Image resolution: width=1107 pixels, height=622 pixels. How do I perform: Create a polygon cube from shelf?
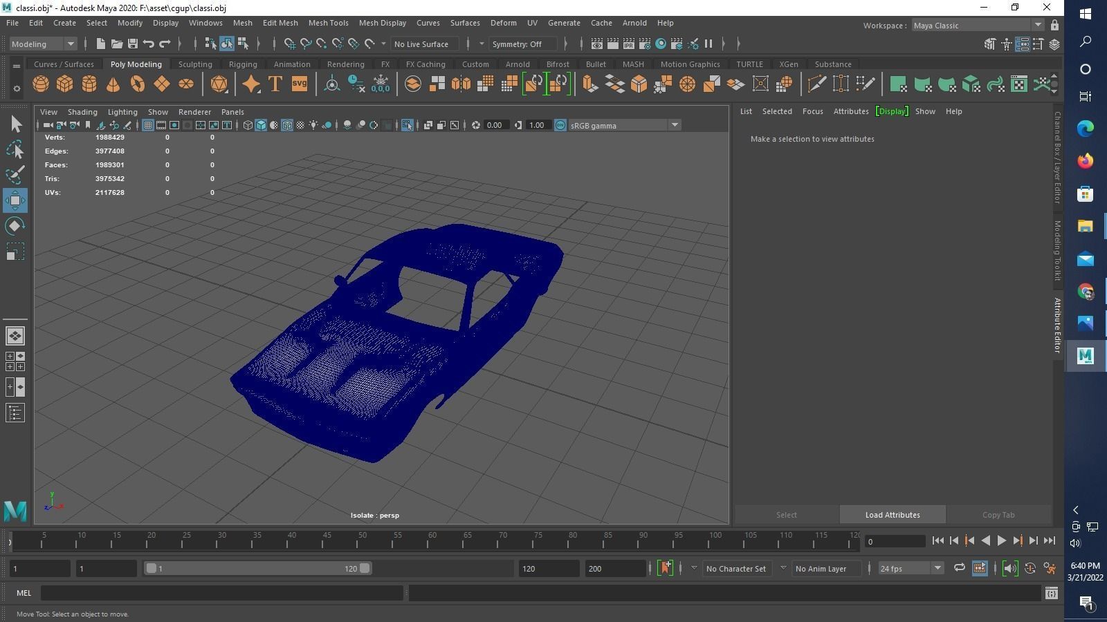click(65, 84)
